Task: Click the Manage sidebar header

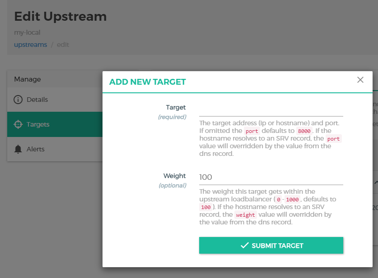Action: [x=28, y=79]
